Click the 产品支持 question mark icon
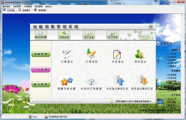The height and width of the screenshot is (120, 186). point(158,44)
